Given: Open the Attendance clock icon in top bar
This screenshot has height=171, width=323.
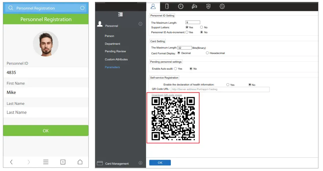Looking at the screenshot, I should (x=181, y=6).
